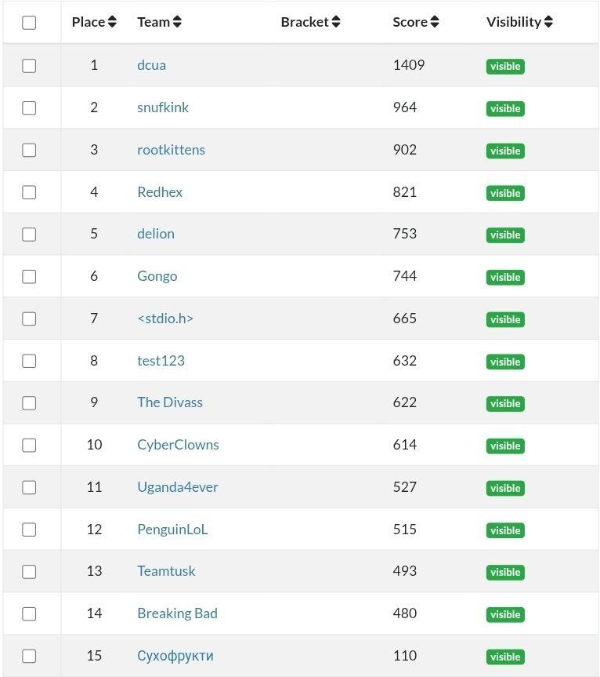Tick the select-all checkbox in header

tap(29, 23)
